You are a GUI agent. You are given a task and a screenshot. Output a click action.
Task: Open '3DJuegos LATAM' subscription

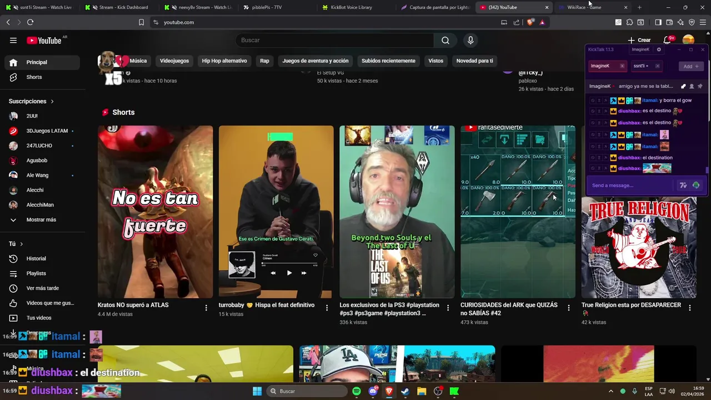42,131
